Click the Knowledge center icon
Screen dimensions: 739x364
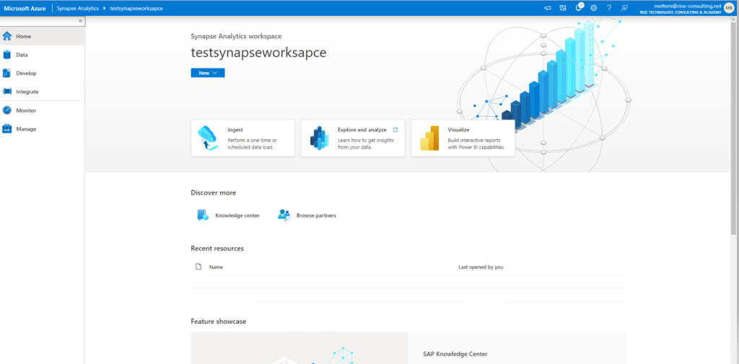[x=203, y=215]
